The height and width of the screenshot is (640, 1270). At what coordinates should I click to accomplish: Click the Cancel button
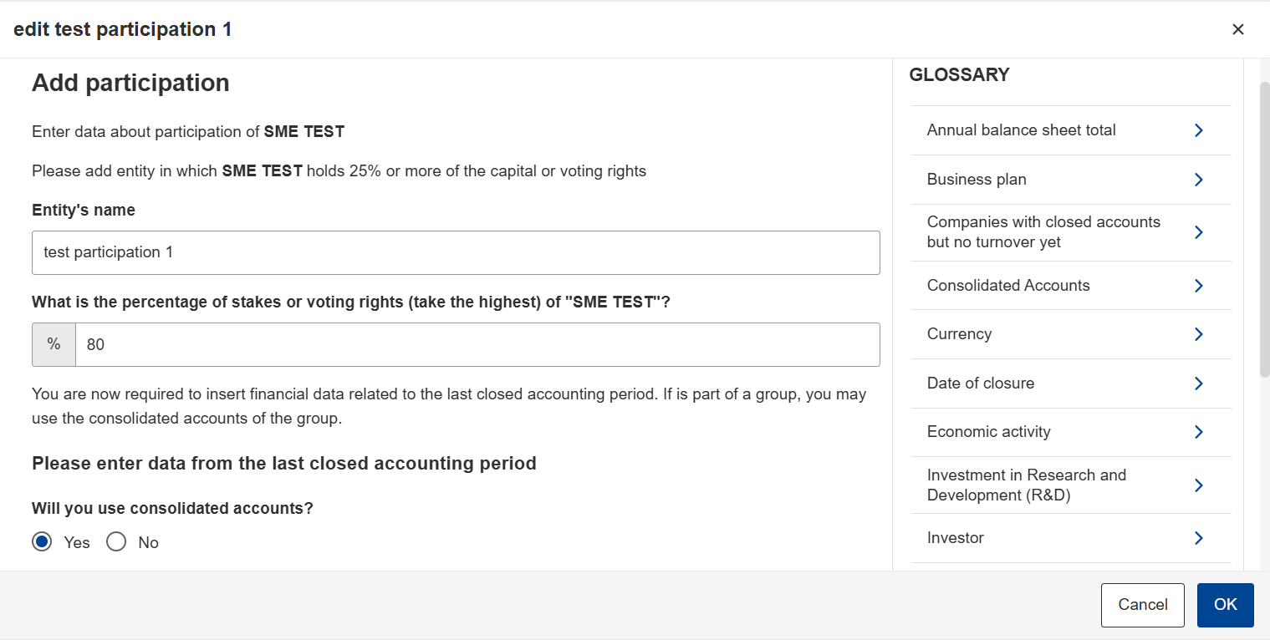click(1143, 605)
